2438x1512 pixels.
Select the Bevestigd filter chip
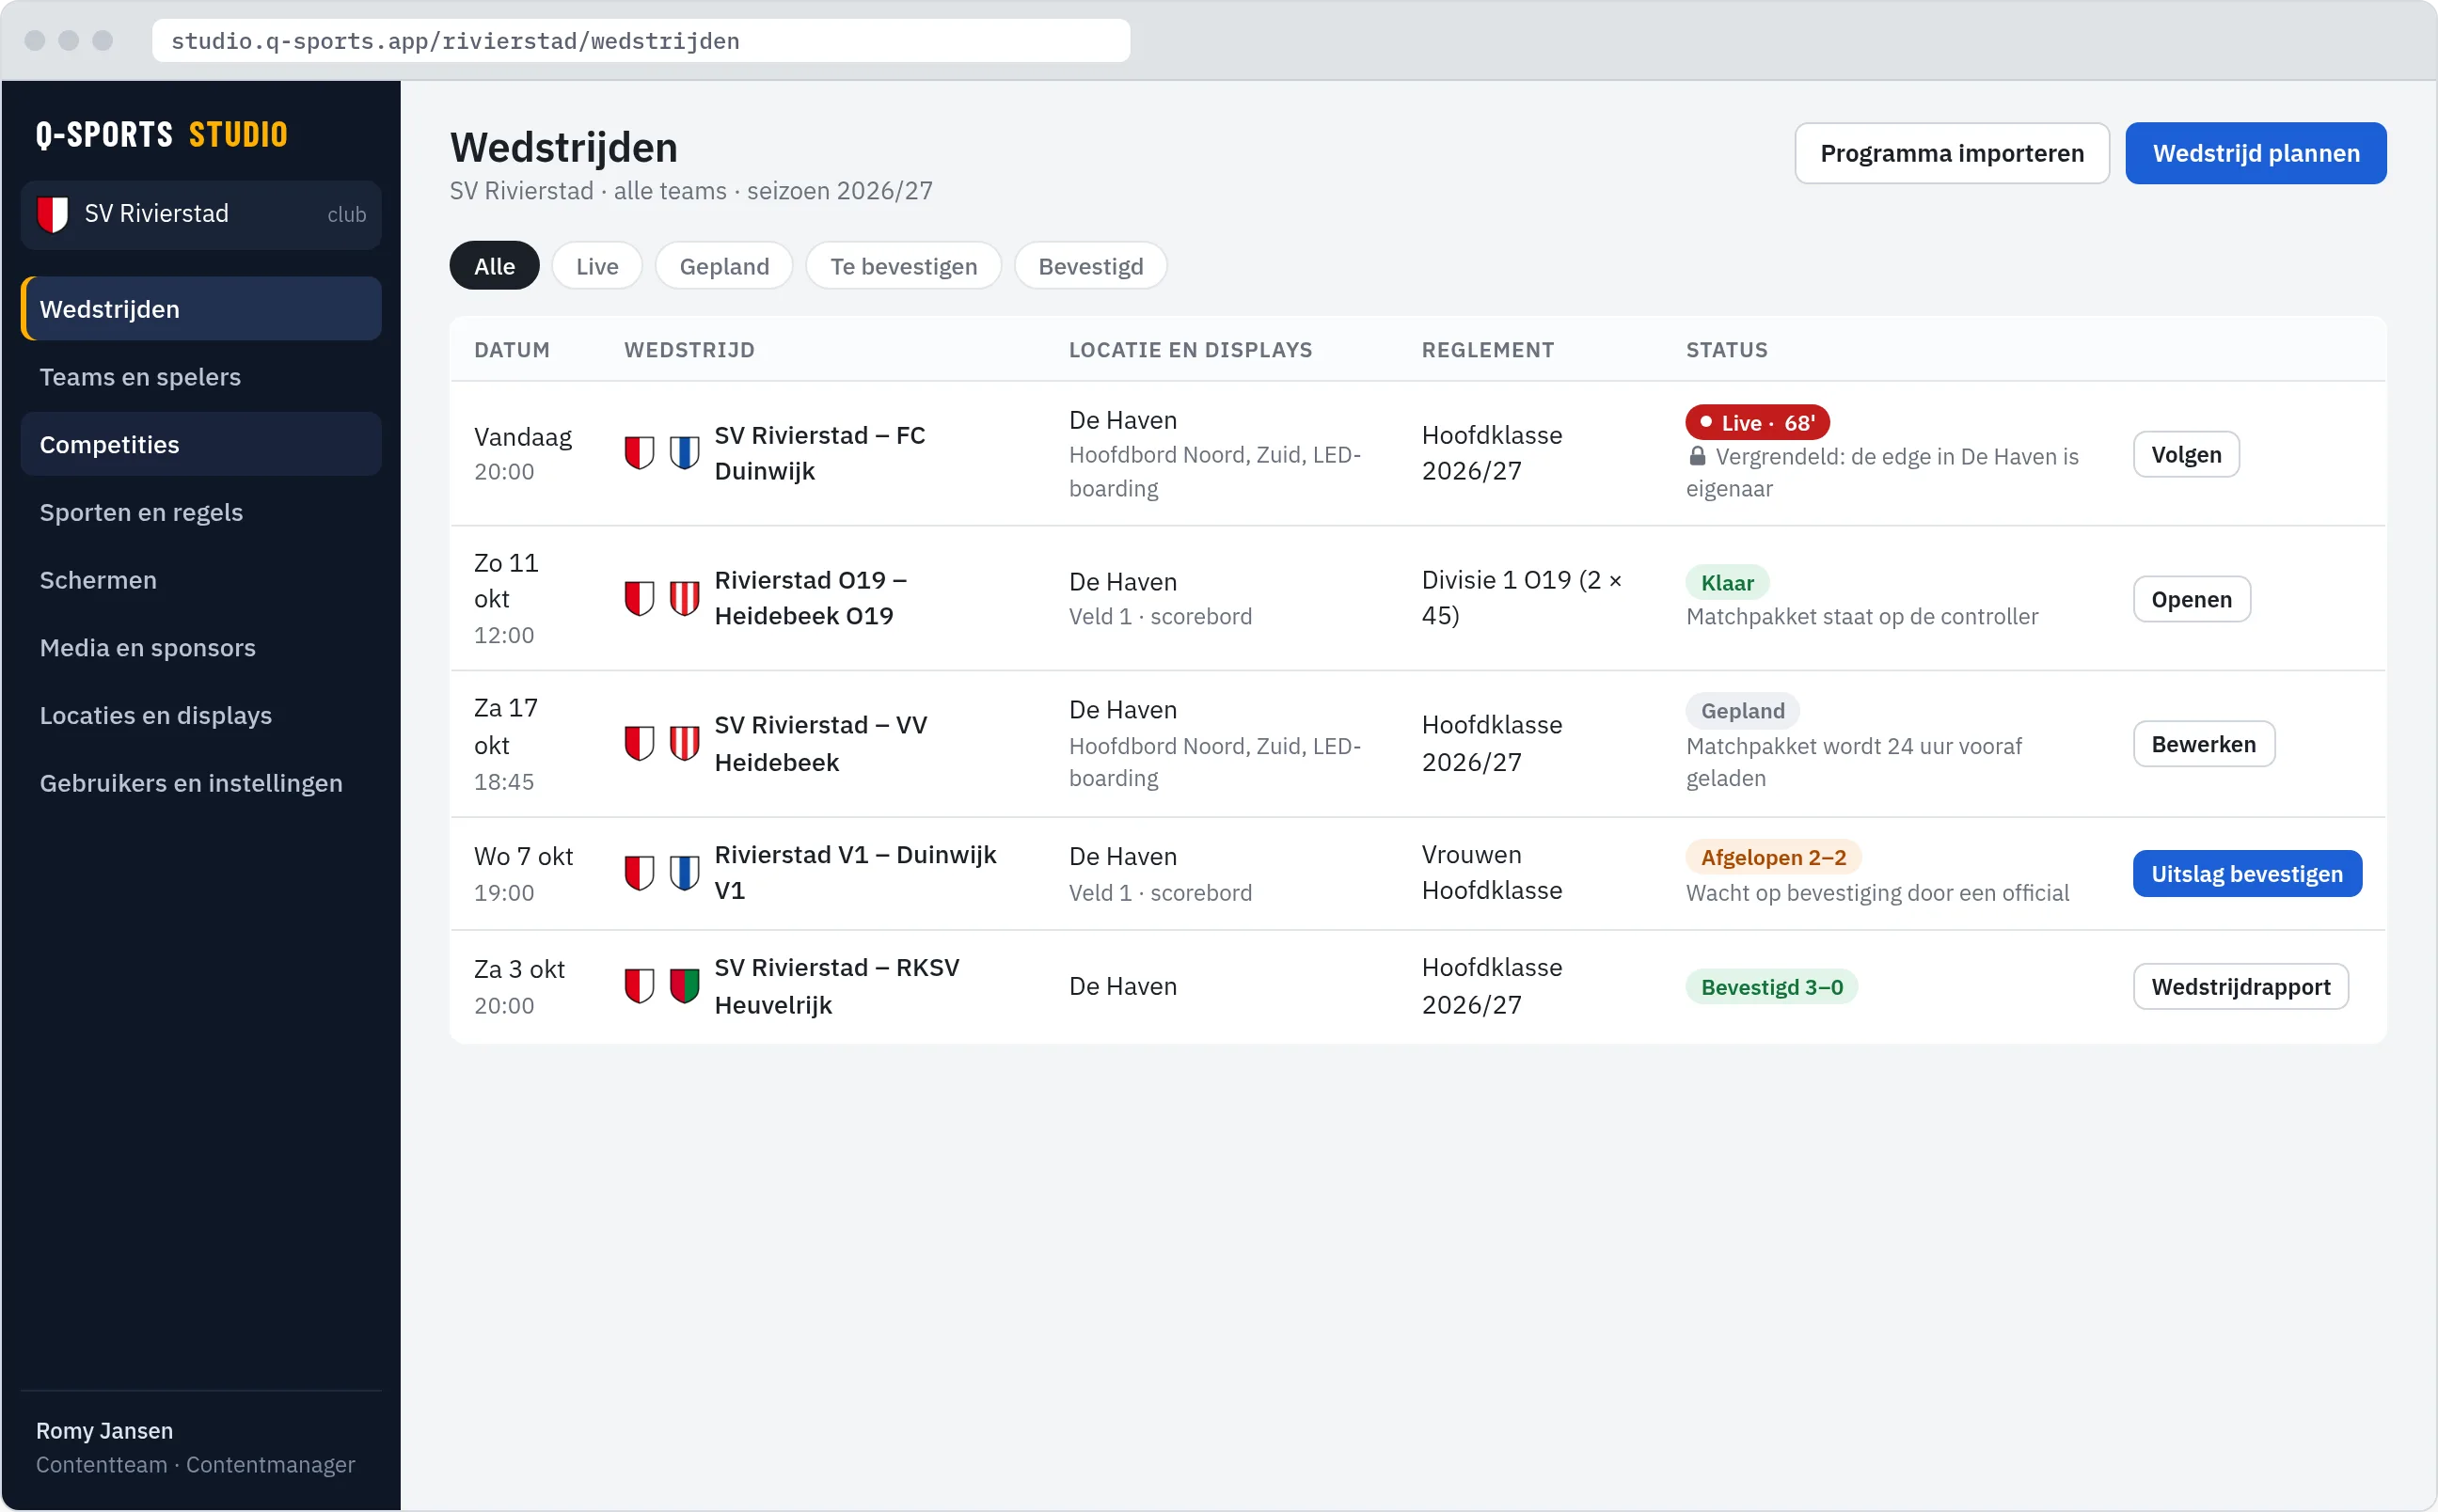pos(1090,266)
